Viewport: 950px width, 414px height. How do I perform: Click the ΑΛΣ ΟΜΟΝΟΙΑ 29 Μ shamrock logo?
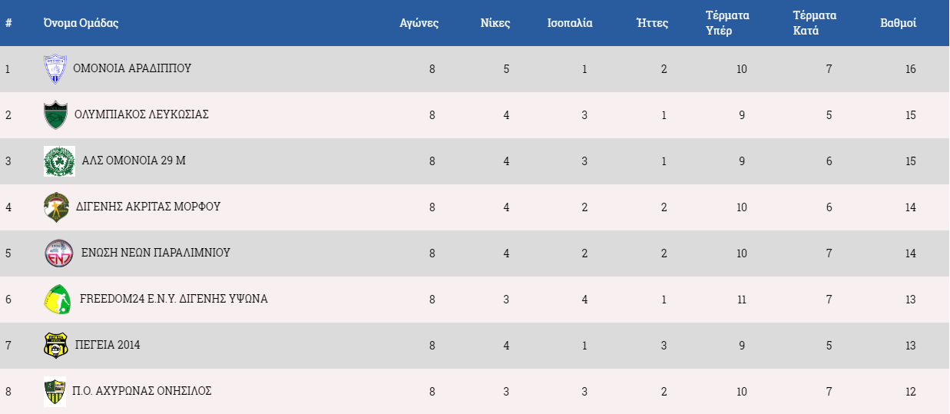click(59, 161)
